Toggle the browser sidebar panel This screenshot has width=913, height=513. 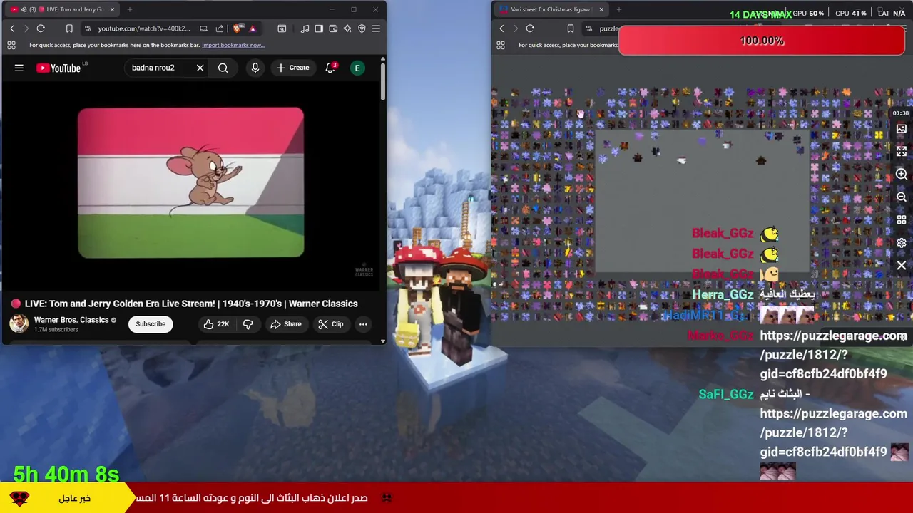click(x=319, y=28)
